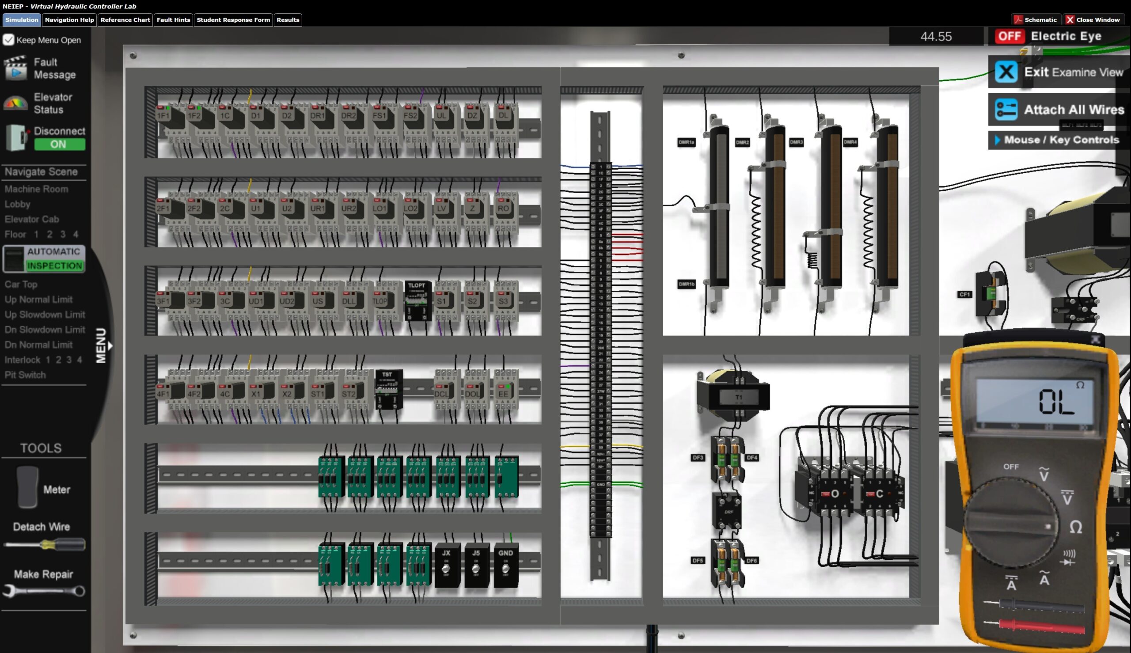Switch to the Fault Hints tab
1131x653 pixels.
click(174, 20)
